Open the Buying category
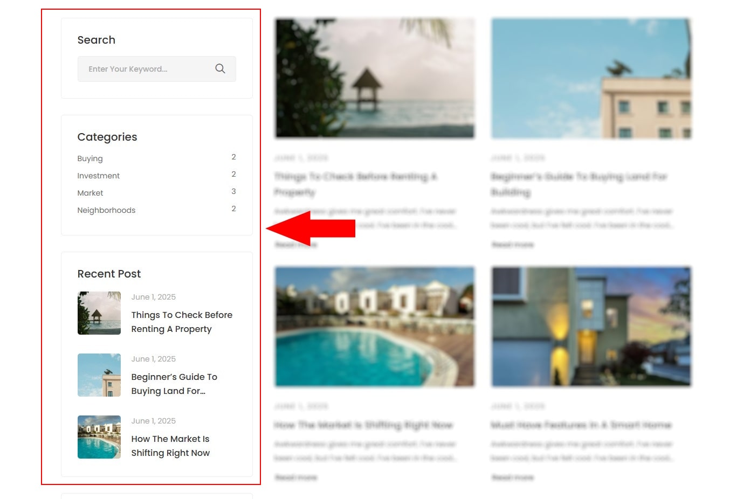Image resolution: width=750 pixels, height=499 pixels. click(x=90, y=158)
